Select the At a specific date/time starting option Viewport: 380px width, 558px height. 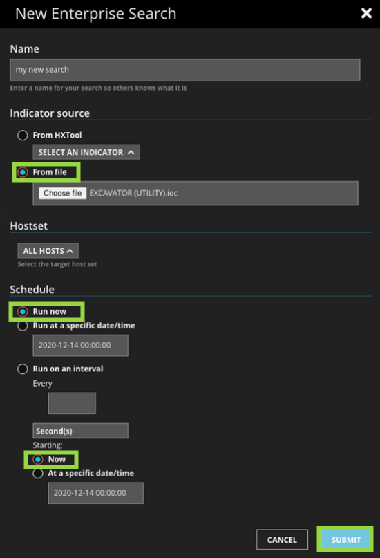(x=38, y=474)
